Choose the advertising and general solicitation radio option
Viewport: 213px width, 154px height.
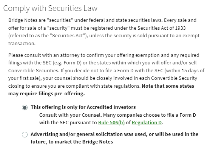(25, 135)
